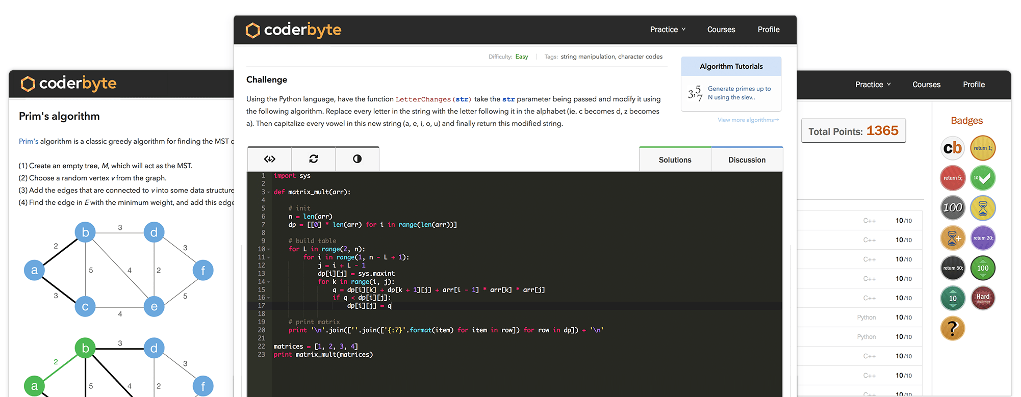This screenshot has width=1021, height=397.
Task: Collapse the fold arrow at code line 14
Action: click(269, 282)
